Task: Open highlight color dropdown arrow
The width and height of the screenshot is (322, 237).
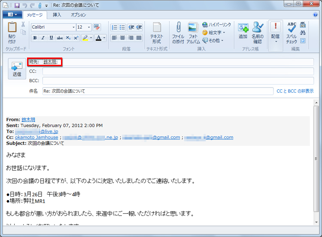Action: point(91,38)
